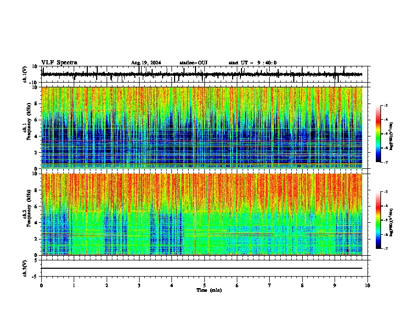Click inside the ch.1 spectrogram panel
This screenshot has height=320, width=414.
(x=202, y=128)
